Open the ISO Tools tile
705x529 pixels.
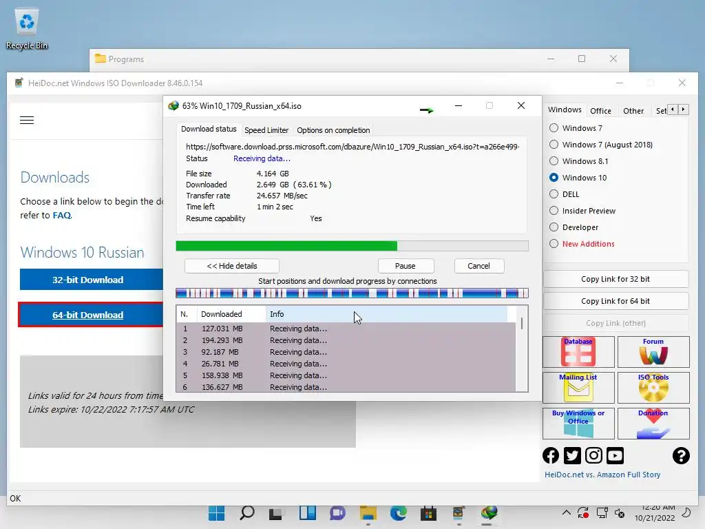tap(653, 387)
